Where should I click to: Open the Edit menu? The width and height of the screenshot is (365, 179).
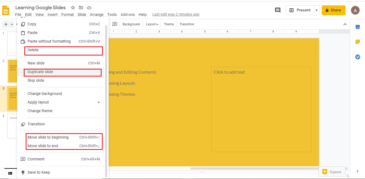pos(28,15)
